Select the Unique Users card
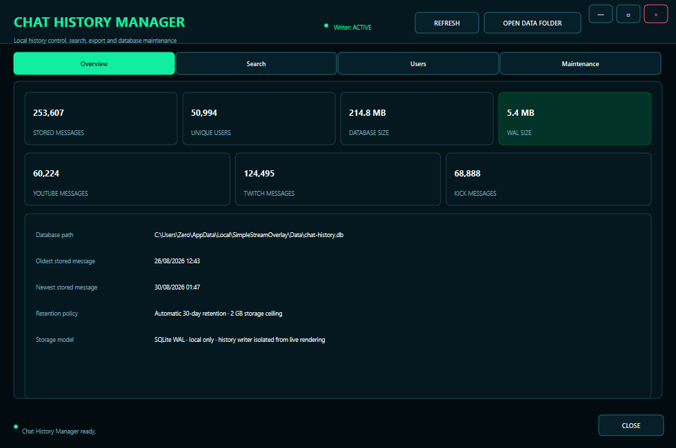Screen dimensions: 676x448 [x=259, y=119]
